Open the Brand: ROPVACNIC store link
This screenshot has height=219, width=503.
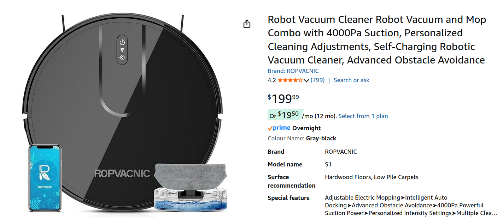pyautogui.click(x=293, y=71)
